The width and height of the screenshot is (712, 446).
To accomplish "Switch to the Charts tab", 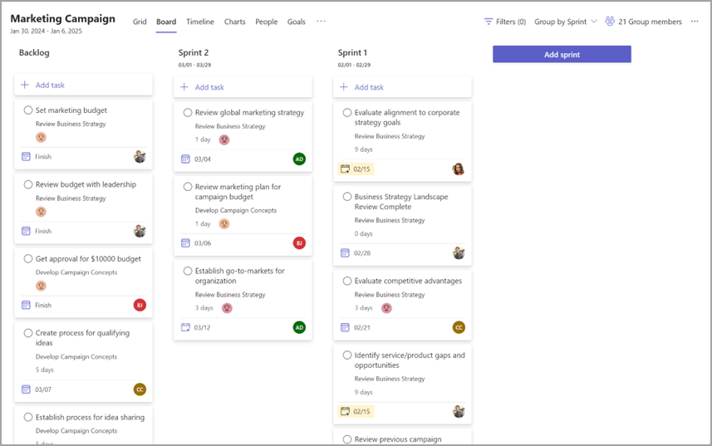I will coord(234,22).
